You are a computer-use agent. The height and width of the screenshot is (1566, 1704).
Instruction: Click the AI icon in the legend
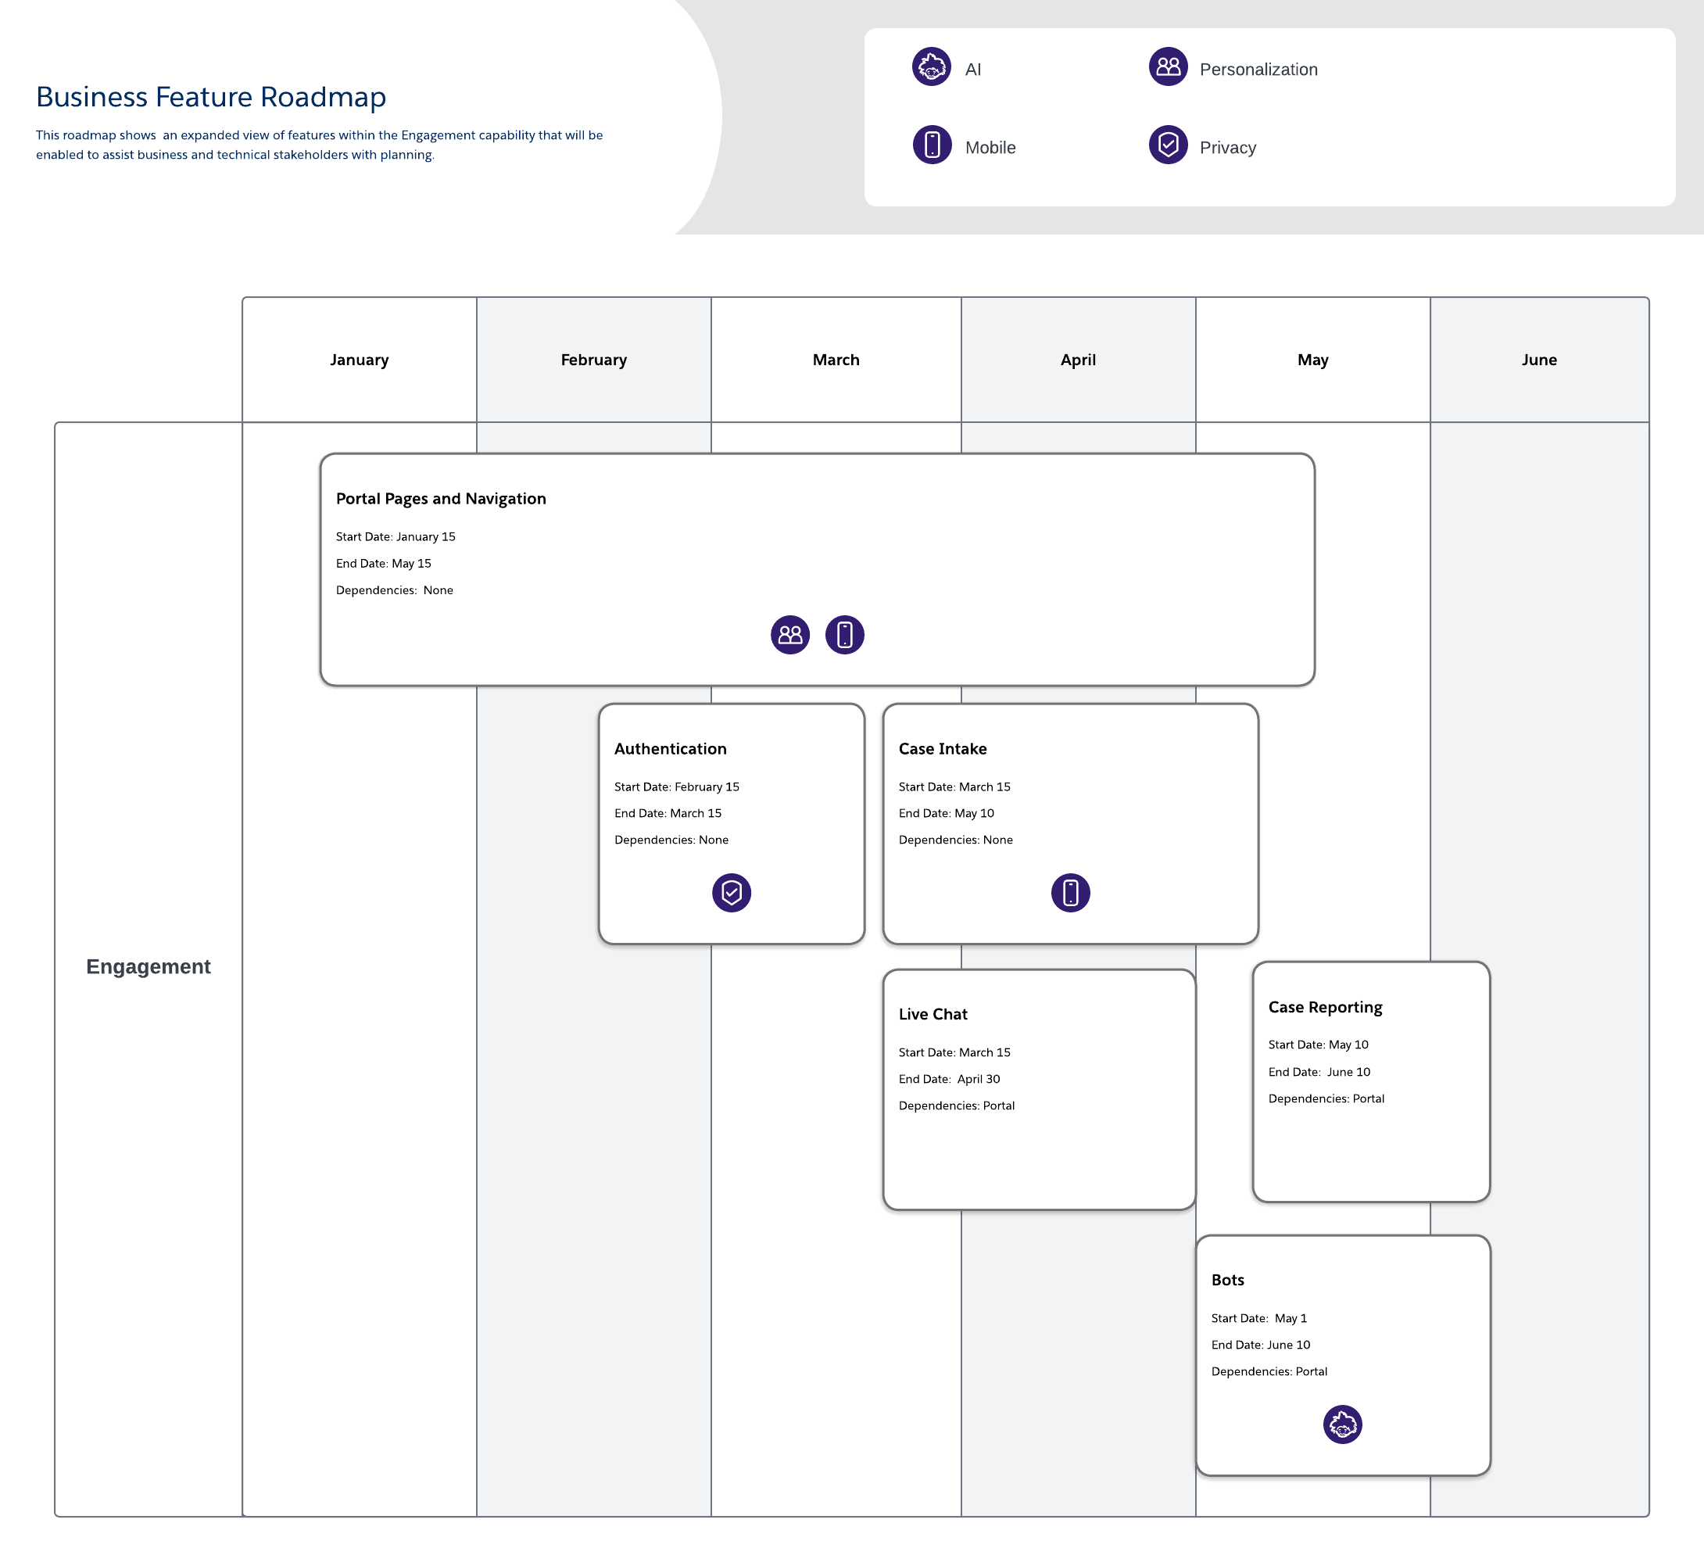931,67
